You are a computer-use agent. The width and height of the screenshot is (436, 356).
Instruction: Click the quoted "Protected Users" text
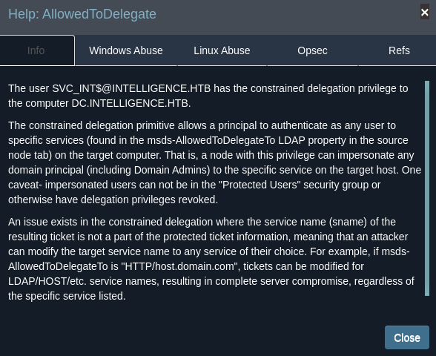point(261,185)
